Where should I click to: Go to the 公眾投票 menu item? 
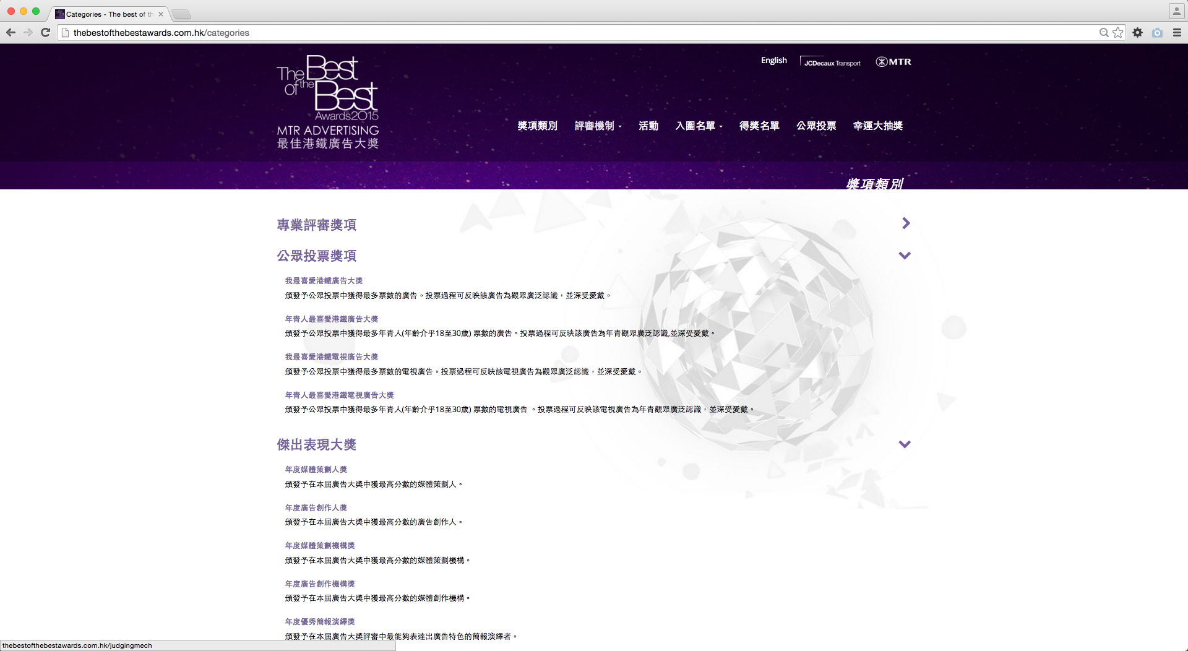tap(816, 126)
